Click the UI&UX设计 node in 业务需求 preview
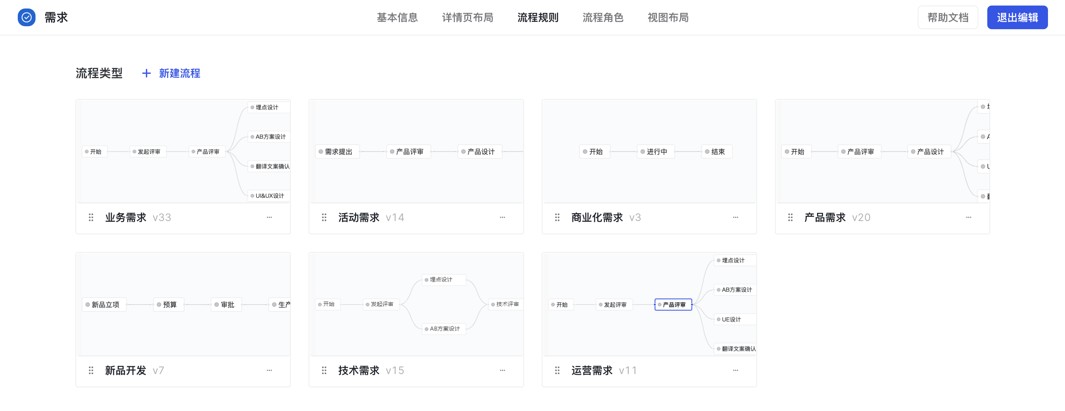Image resolution: width=1065 pixels, height=411 pixels. click(x=269, y=196)
